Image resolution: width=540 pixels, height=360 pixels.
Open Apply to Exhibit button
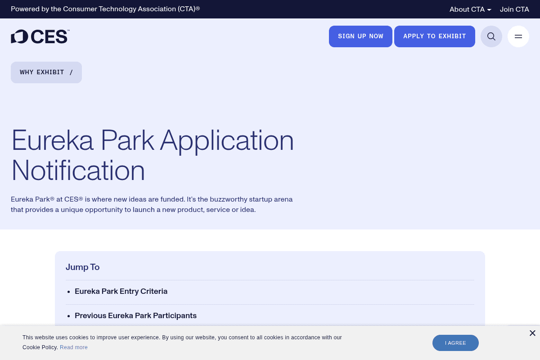(435, 36)
